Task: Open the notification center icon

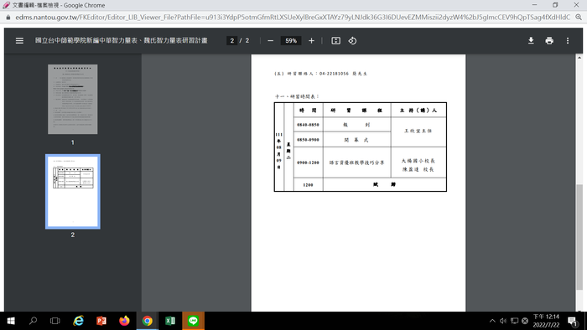Action: pos(573,321)
